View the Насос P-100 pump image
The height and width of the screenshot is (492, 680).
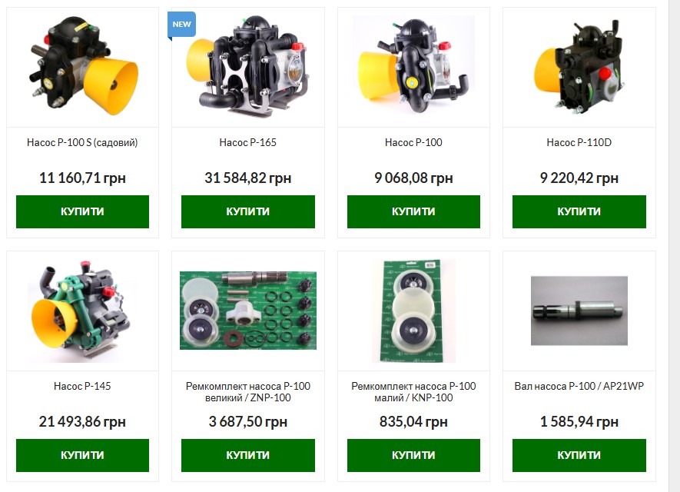[413, 67]
